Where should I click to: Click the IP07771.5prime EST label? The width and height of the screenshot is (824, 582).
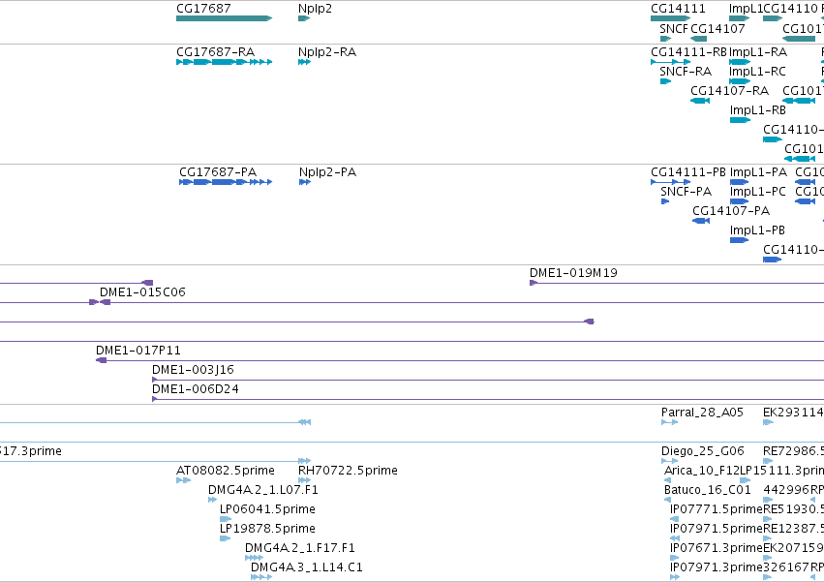pos(717,509)
